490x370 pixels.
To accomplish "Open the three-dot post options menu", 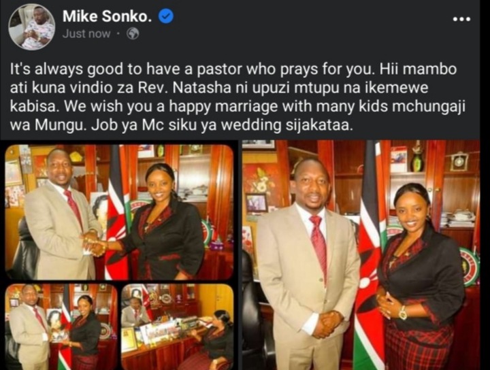I will (461, 19).
